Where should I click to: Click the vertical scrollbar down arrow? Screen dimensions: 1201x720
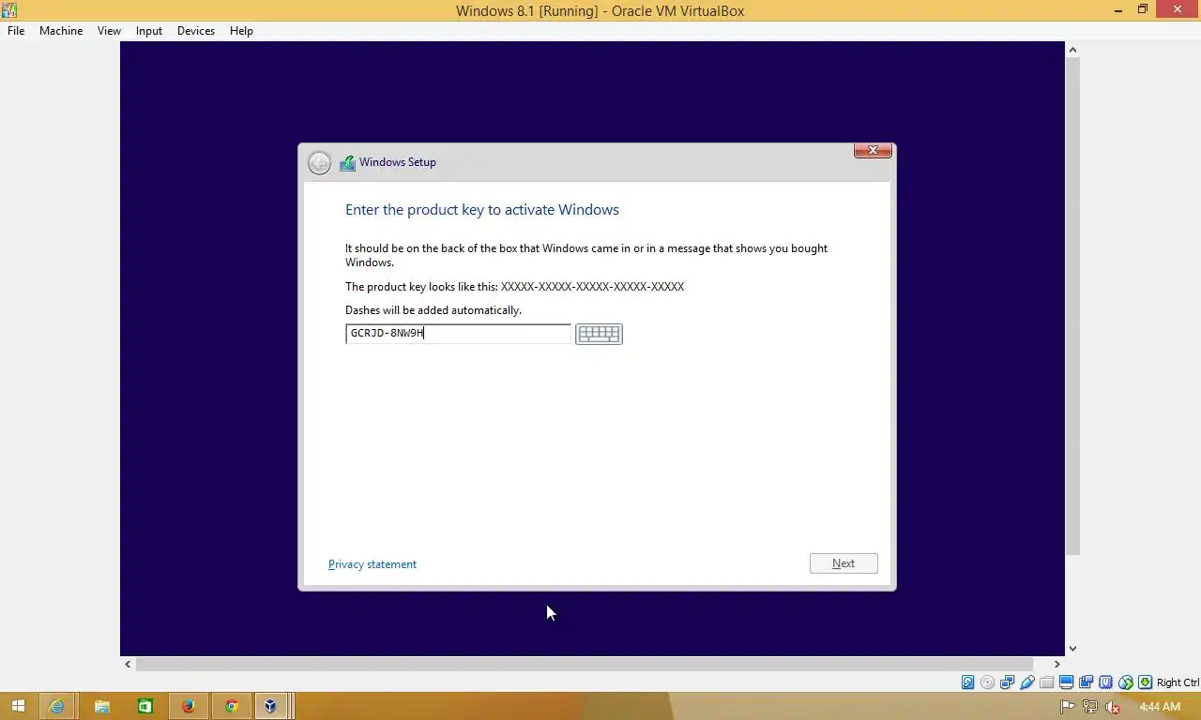point(1072,649)
